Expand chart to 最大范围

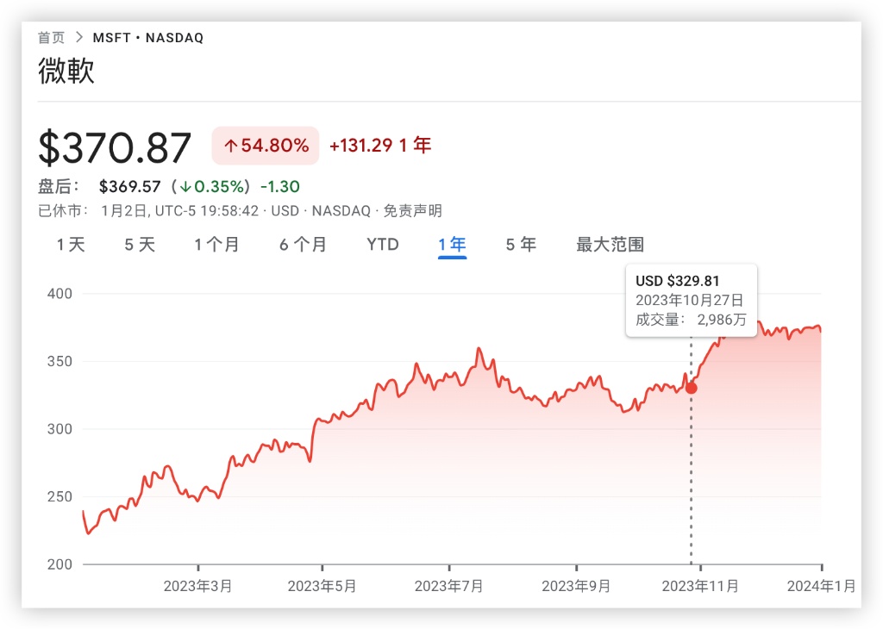coord(610,245)
